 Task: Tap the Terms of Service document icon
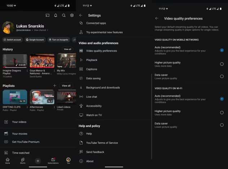81,143
